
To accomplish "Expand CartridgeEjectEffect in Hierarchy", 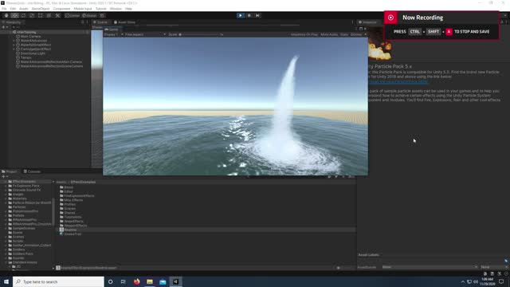I will pos(14,49).
